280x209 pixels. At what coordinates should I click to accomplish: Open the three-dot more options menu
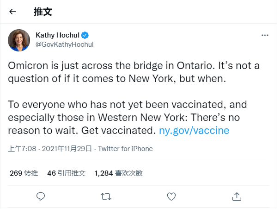[265, 35]
